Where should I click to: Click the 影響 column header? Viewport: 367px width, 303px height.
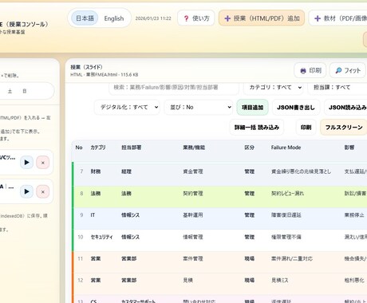click(x=349, y=148)
